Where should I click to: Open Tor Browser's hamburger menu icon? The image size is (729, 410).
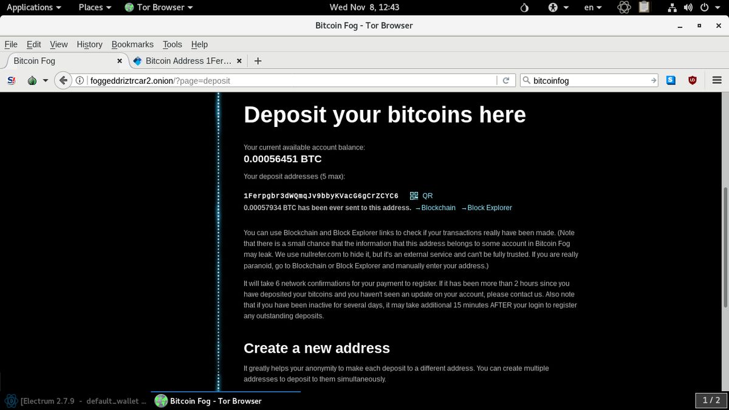(717, 80)
